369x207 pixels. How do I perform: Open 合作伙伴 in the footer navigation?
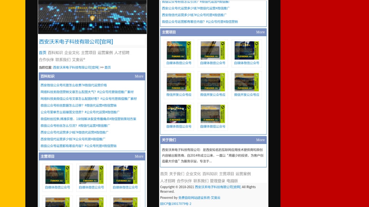tap(184, 181)
